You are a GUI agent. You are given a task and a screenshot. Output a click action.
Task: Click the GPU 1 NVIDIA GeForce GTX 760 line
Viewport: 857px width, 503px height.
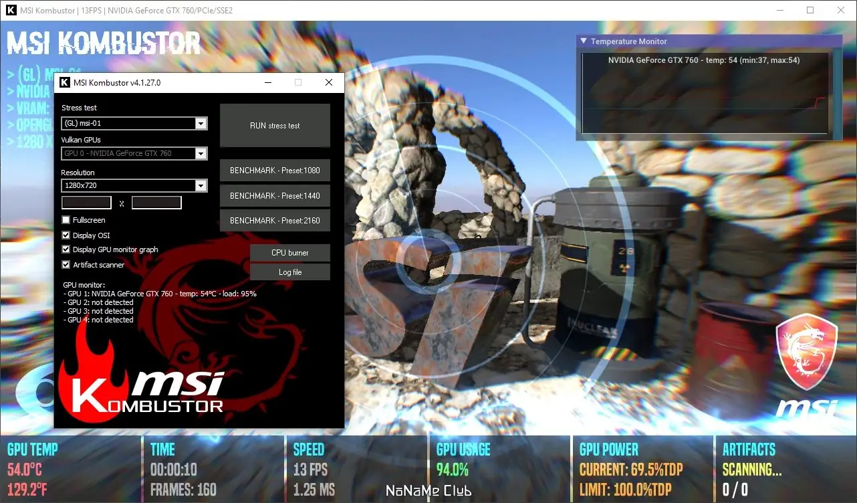pyautogui.click(x=160, y=294)
